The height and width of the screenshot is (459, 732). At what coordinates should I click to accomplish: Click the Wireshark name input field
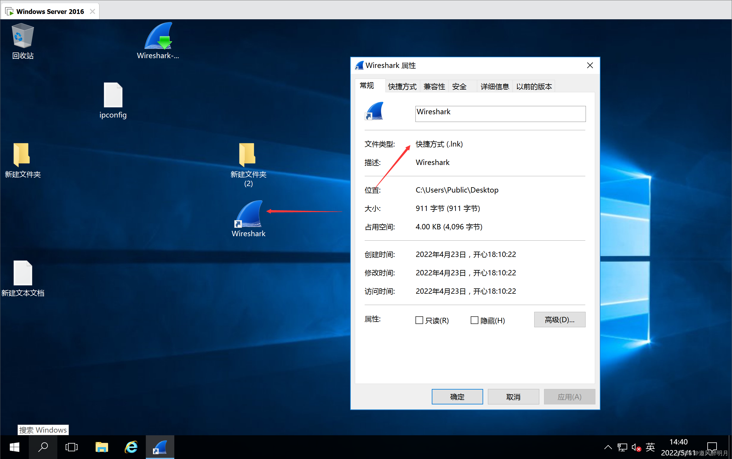pos(500,114)
